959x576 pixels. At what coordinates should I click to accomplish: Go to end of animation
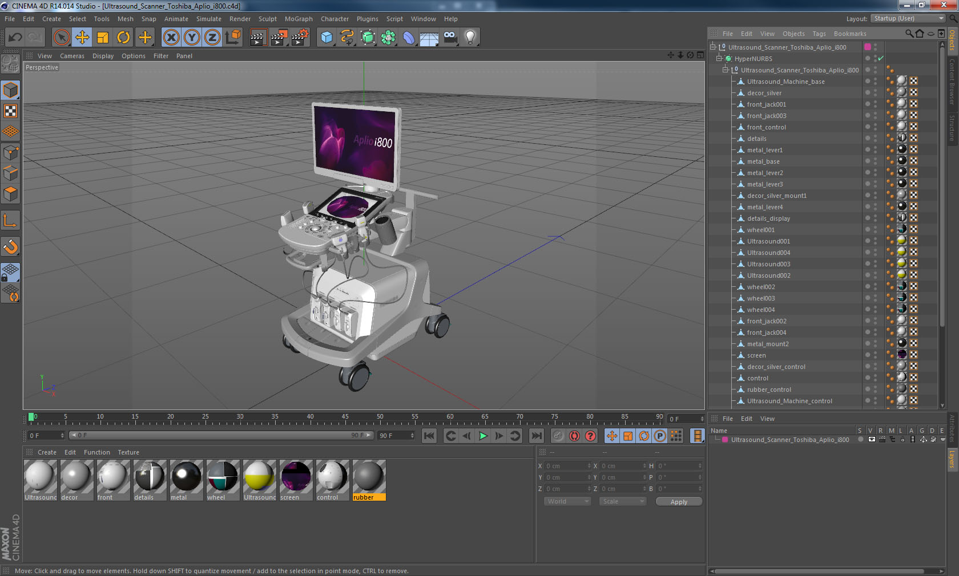coord(537,436)
